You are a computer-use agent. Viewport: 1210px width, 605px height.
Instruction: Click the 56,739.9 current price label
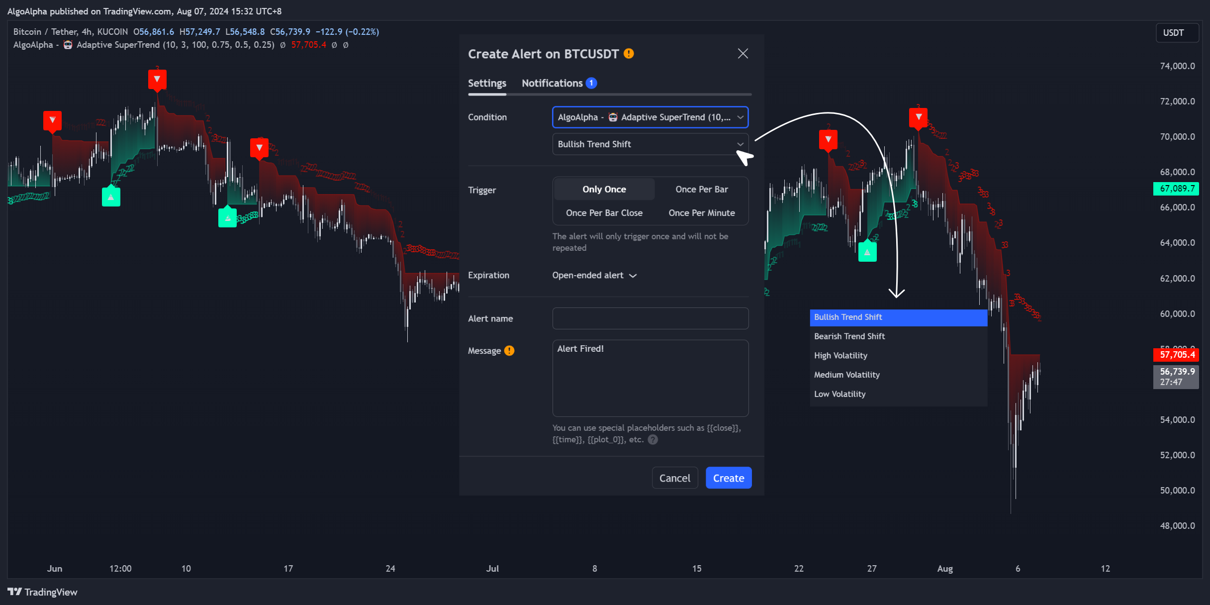point(1176,377)
